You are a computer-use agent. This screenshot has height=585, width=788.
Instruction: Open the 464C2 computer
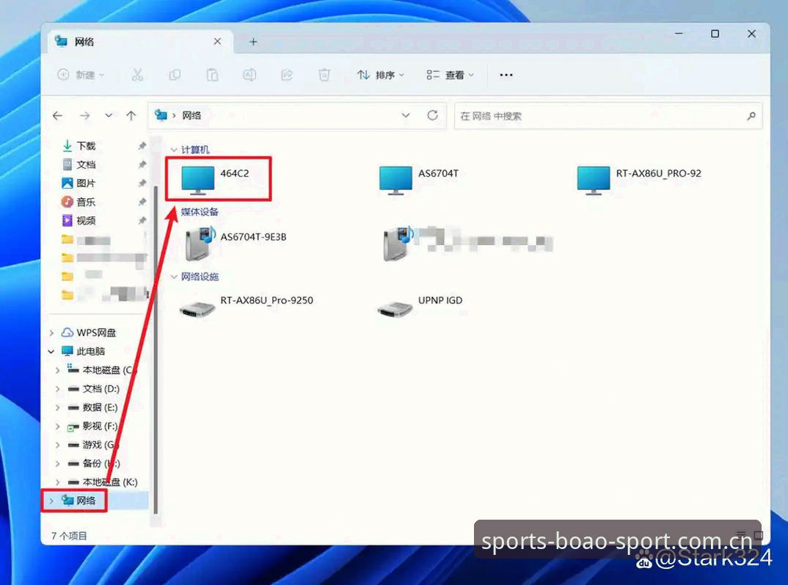point(216,179)
